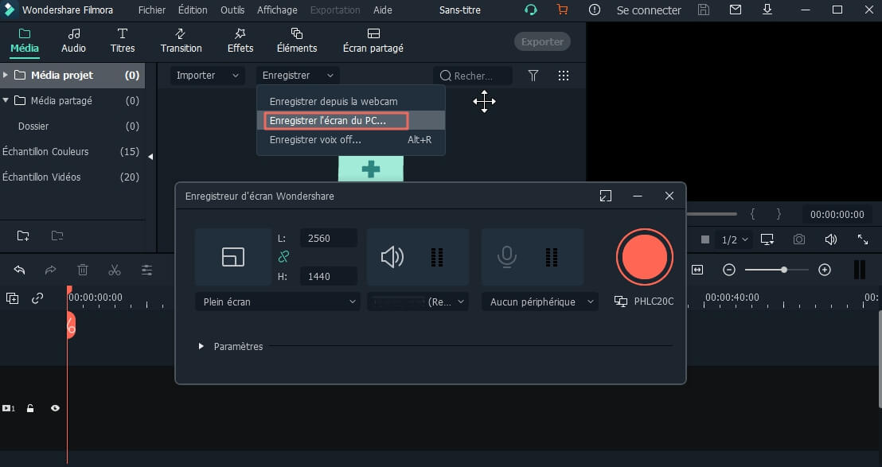Add a new folder in media panel
The image size is (882, 467).
pos(23,235)
